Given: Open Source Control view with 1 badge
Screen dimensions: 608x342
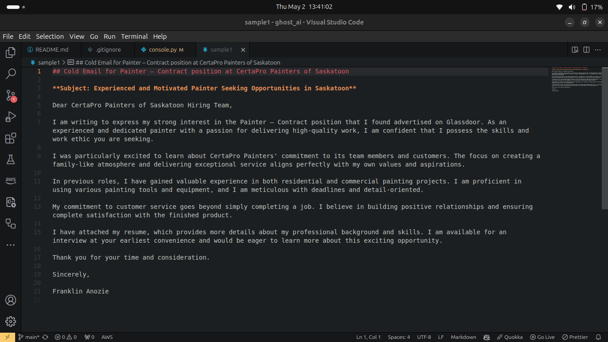Looking at the screenshot, I should point(11,95).
